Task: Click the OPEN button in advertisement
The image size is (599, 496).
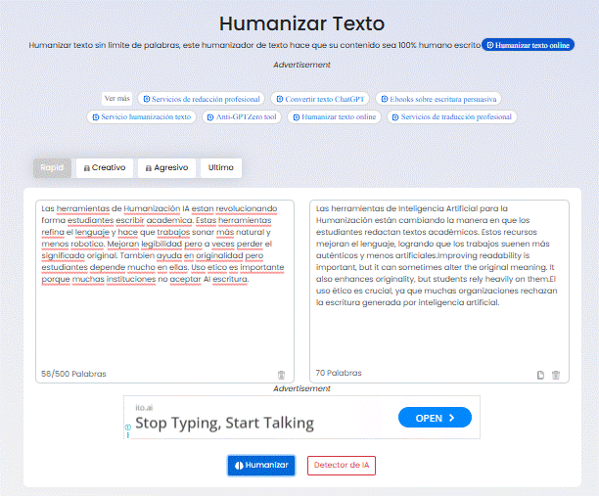Action: click(435, 418)
